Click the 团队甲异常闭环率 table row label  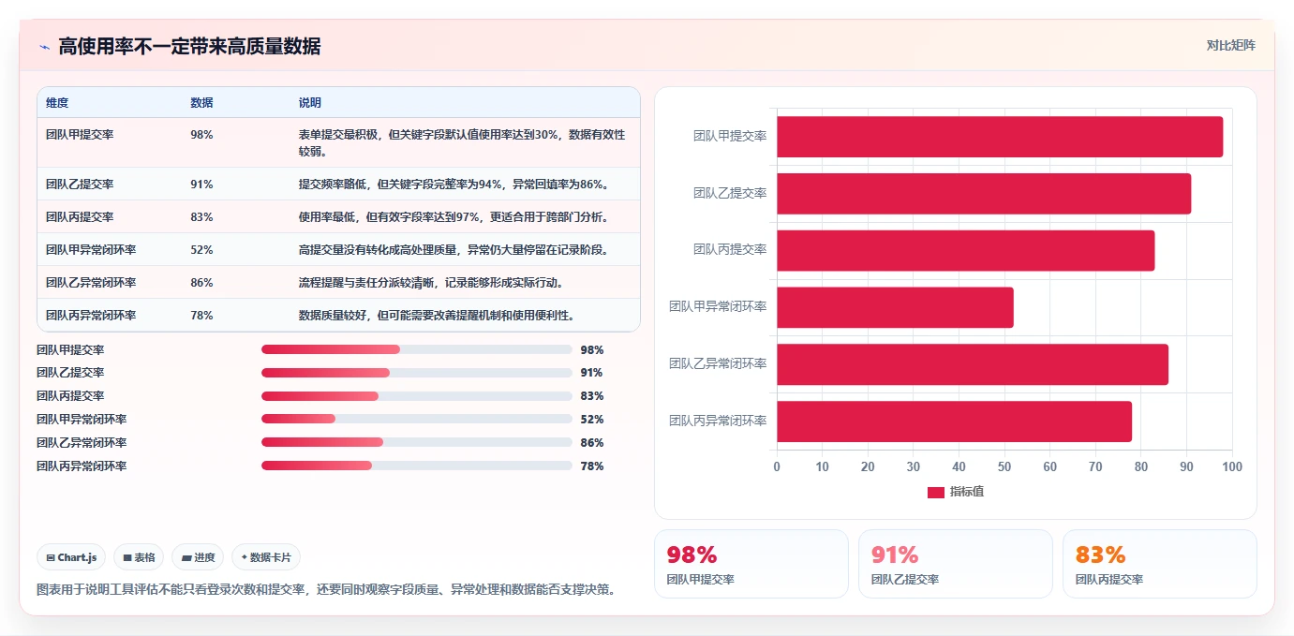[91, 250]
